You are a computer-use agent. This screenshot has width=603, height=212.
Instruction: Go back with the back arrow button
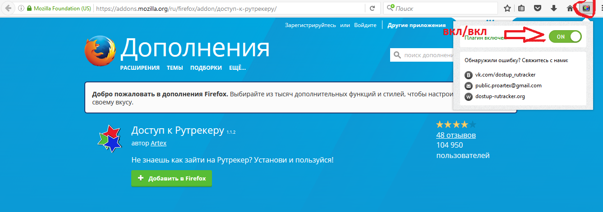click(8, 8)
